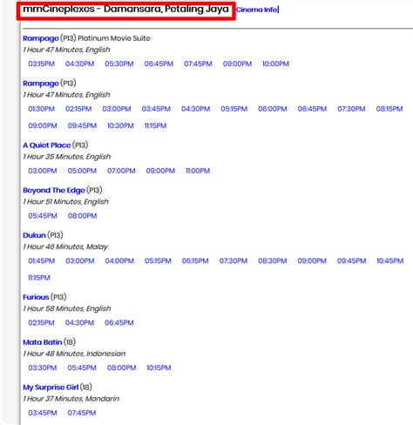Select 05:30PM Rampage Platinum Movie Suite showtime

click(119, 64)
